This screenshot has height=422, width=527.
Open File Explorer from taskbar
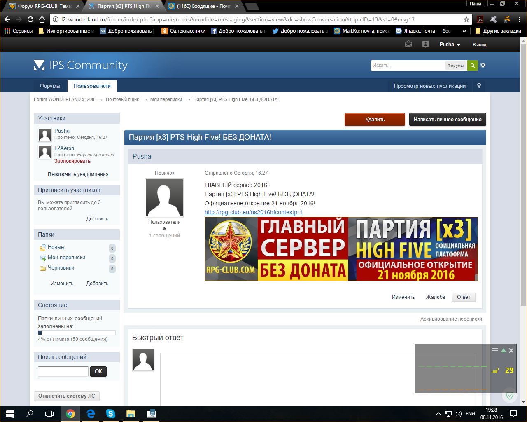pos(131,414)
